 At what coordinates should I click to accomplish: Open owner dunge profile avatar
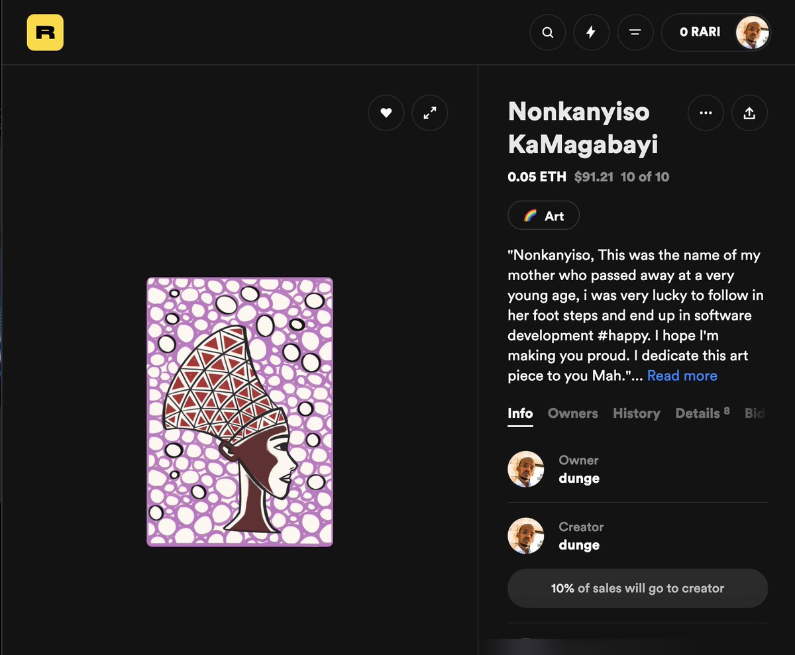point(526,469)
